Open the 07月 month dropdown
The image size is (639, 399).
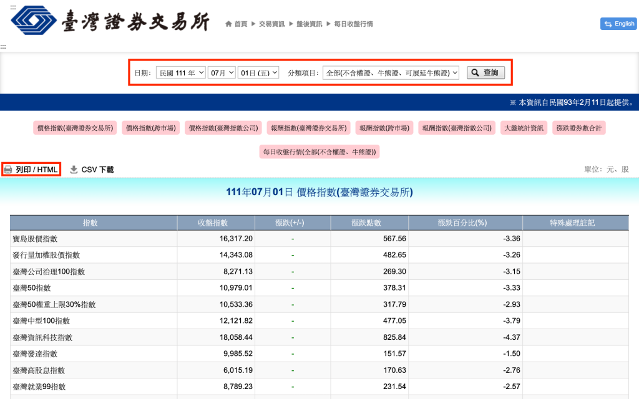[x=222, y=73]
